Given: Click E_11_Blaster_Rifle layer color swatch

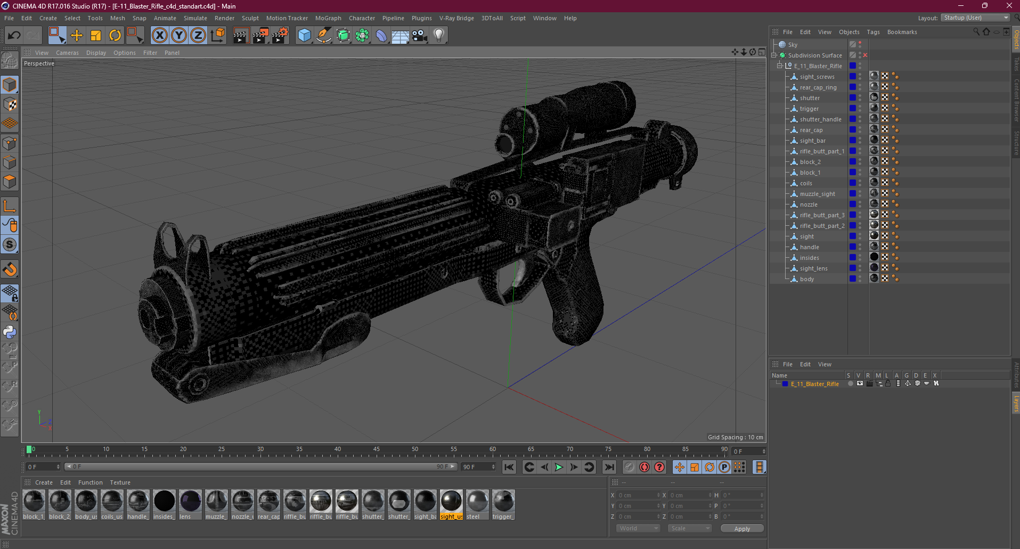Looking at the screenshot, I should (x=785, y=384).
